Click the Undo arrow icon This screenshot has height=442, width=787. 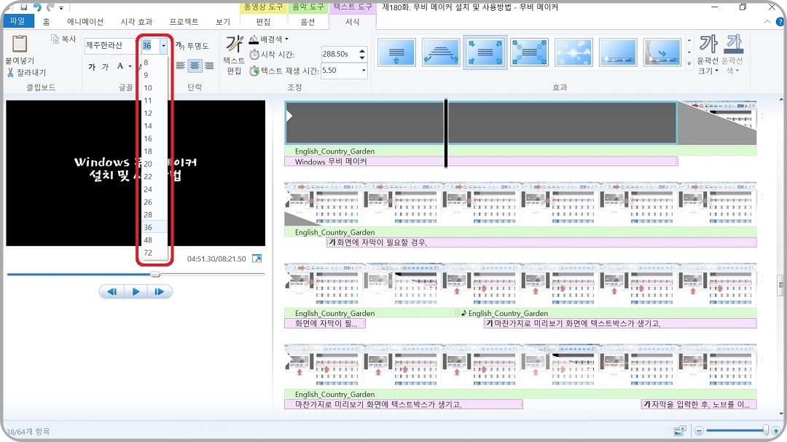[37, 7]
